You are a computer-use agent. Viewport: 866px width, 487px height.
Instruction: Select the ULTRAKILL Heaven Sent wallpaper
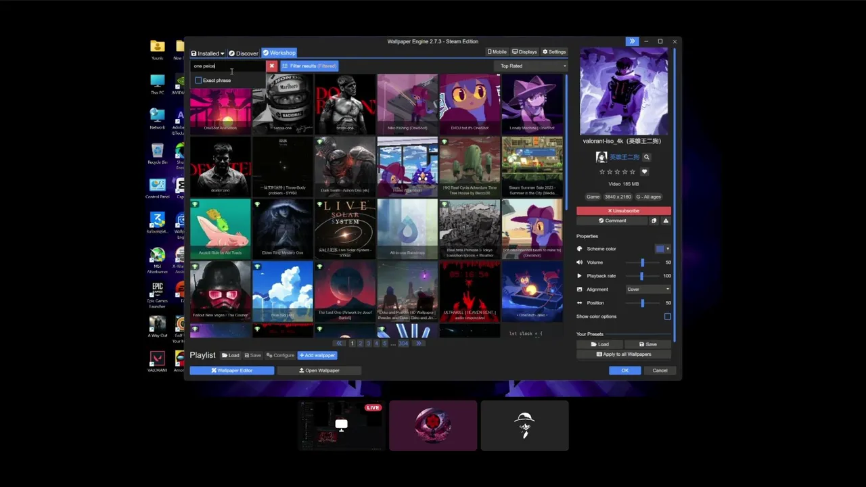(x=470, y=292)
